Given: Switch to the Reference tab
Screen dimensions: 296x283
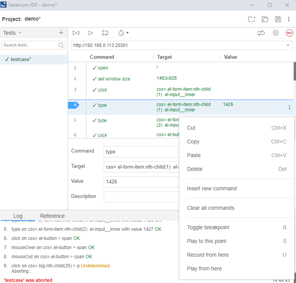Looking at the screenshot, I should point(52,216).
